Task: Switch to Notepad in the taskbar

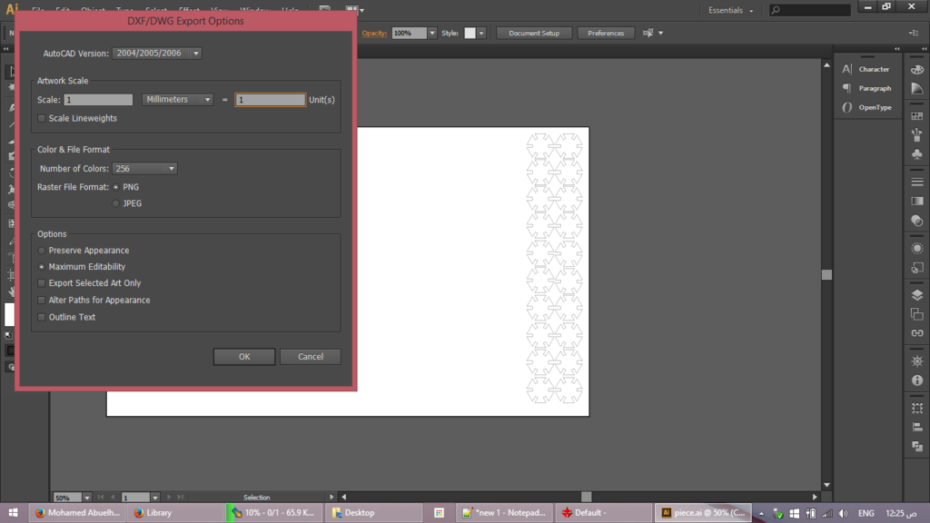Action: tap(504, 513)
